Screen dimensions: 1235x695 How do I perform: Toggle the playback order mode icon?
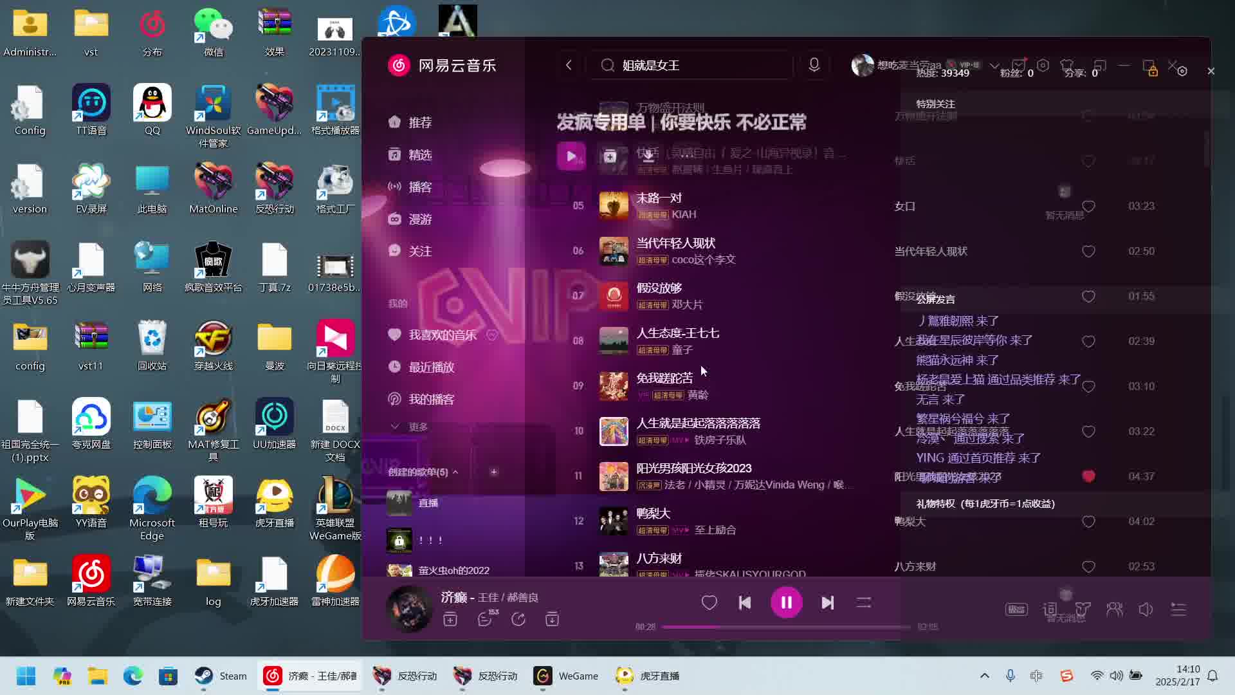click(x=864, y=602)
